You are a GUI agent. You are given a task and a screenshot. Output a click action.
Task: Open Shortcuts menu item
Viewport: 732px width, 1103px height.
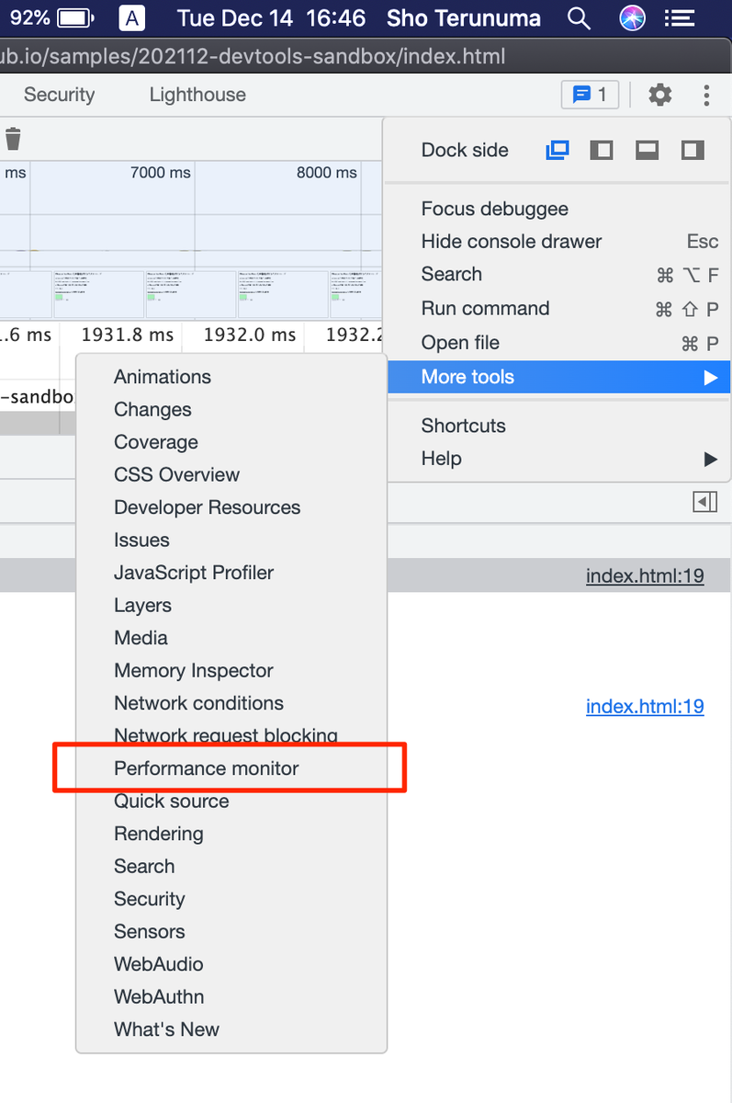click(558, 426)
